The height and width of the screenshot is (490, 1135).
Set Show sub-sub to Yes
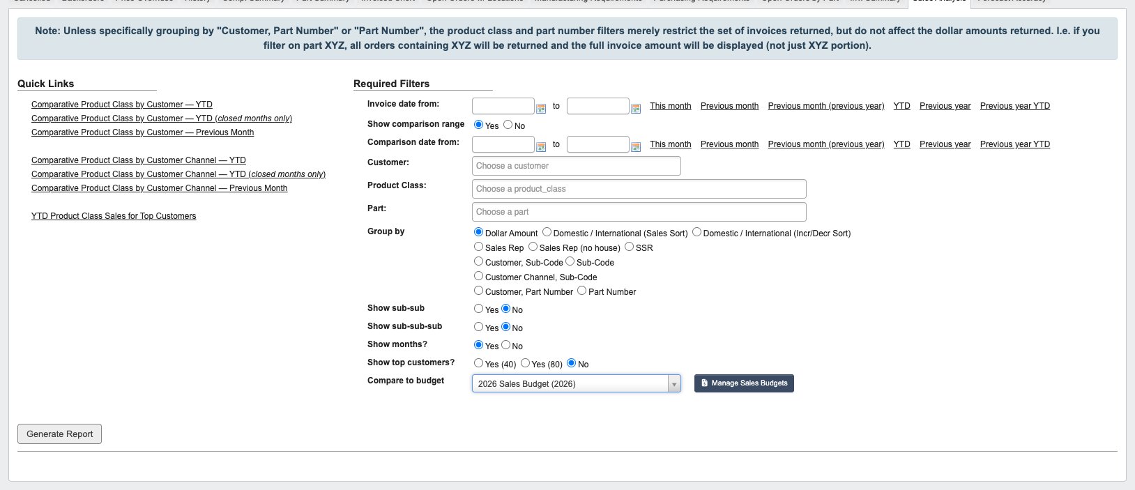click(x=478, y=309)
